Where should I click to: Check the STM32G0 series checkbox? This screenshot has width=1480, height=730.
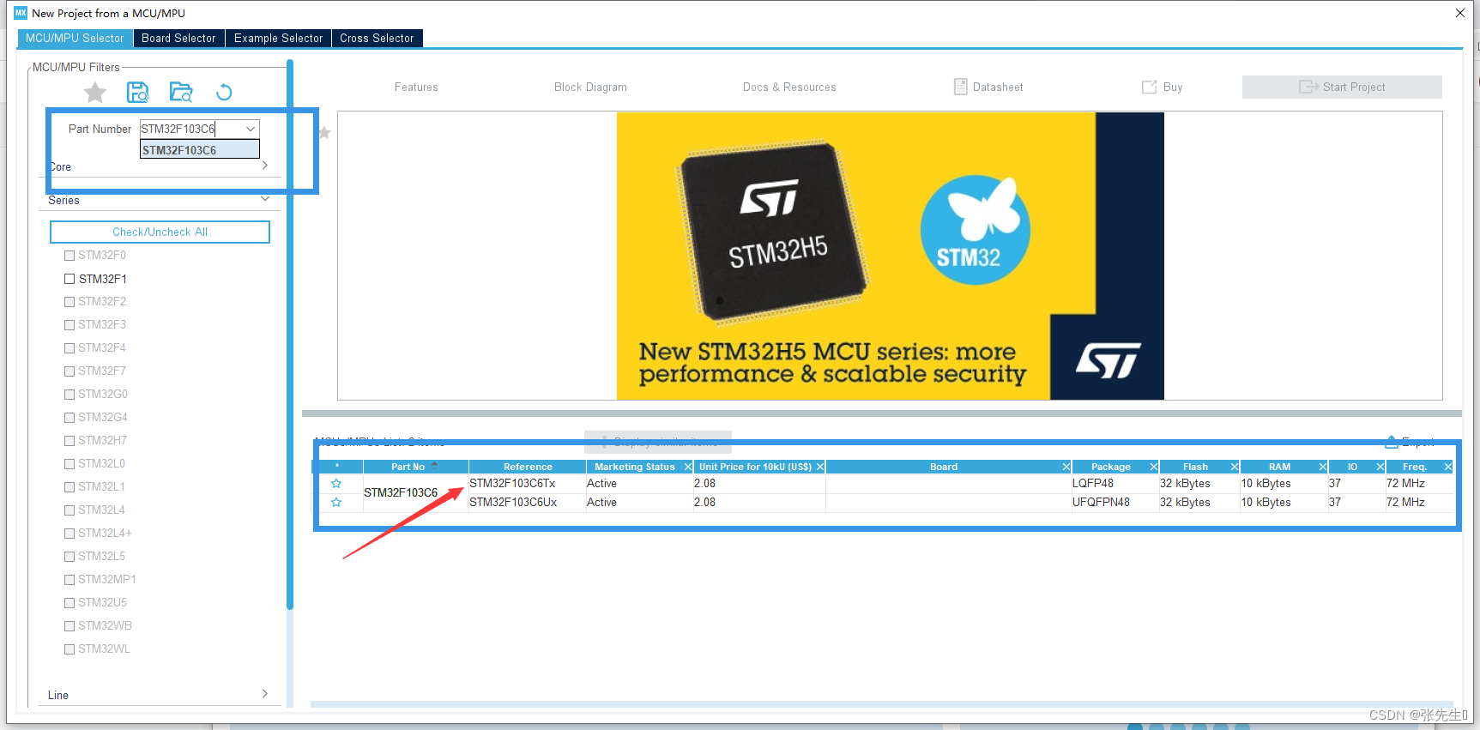[x=69, y=395]
